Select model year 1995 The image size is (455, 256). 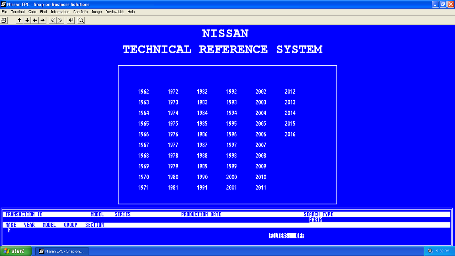coord(231,124)
